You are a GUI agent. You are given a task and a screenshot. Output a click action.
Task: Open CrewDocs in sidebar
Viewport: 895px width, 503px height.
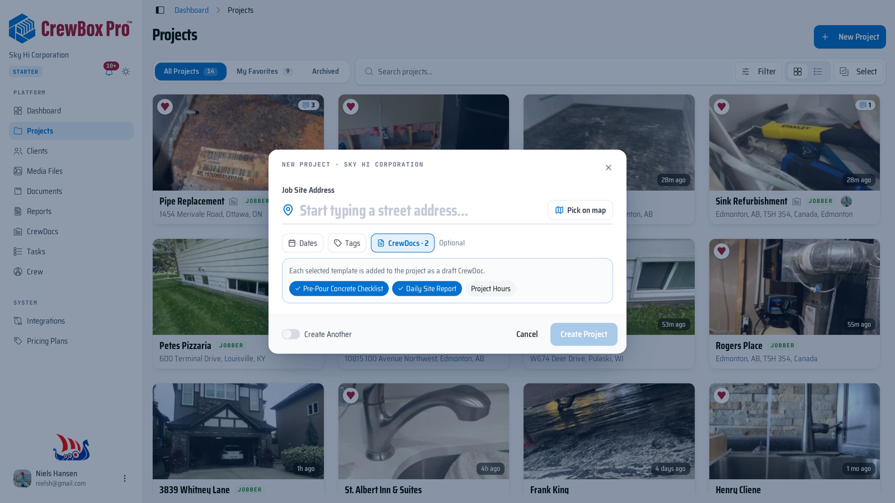[71, 231]
